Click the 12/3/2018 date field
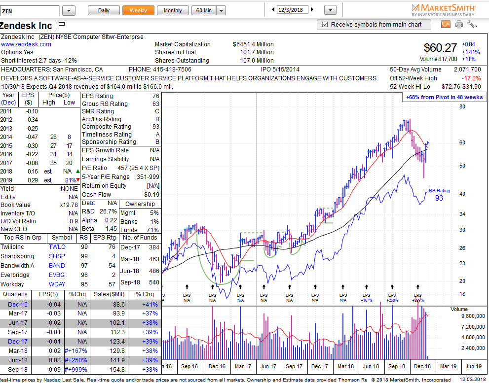Image resolution: width=489 pixels, height=383 pixels. coord(292,10)
